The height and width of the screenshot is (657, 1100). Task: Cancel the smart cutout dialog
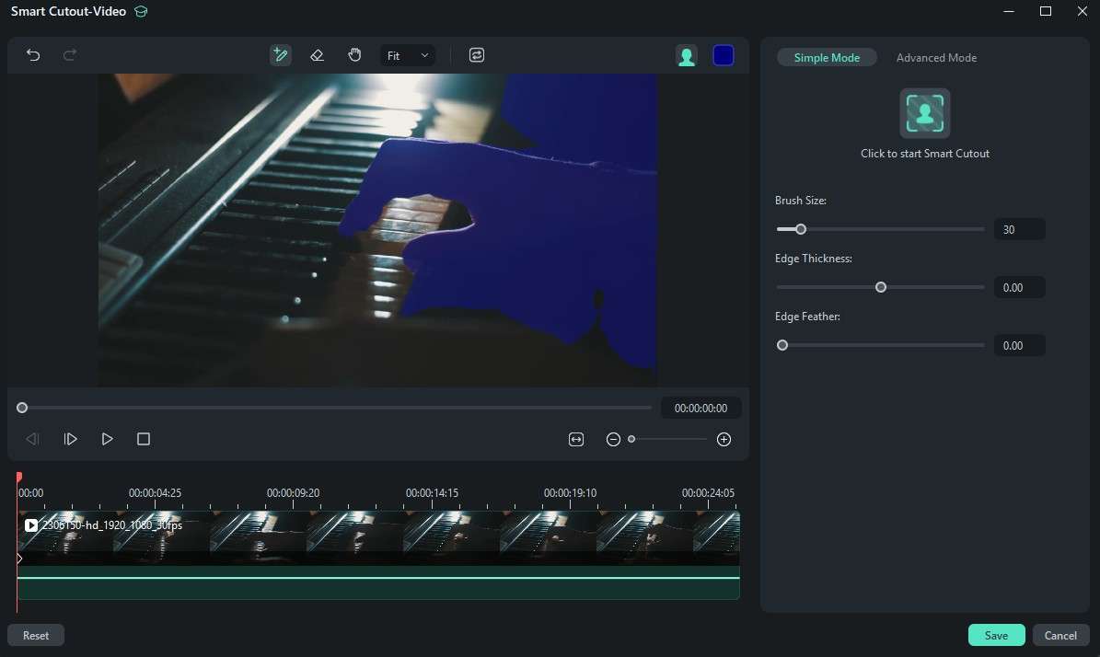pyautogui.click(x=1060, y=635)
